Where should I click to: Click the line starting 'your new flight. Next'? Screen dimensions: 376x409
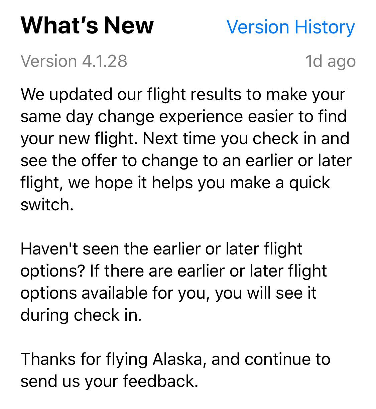pos(185,138)
